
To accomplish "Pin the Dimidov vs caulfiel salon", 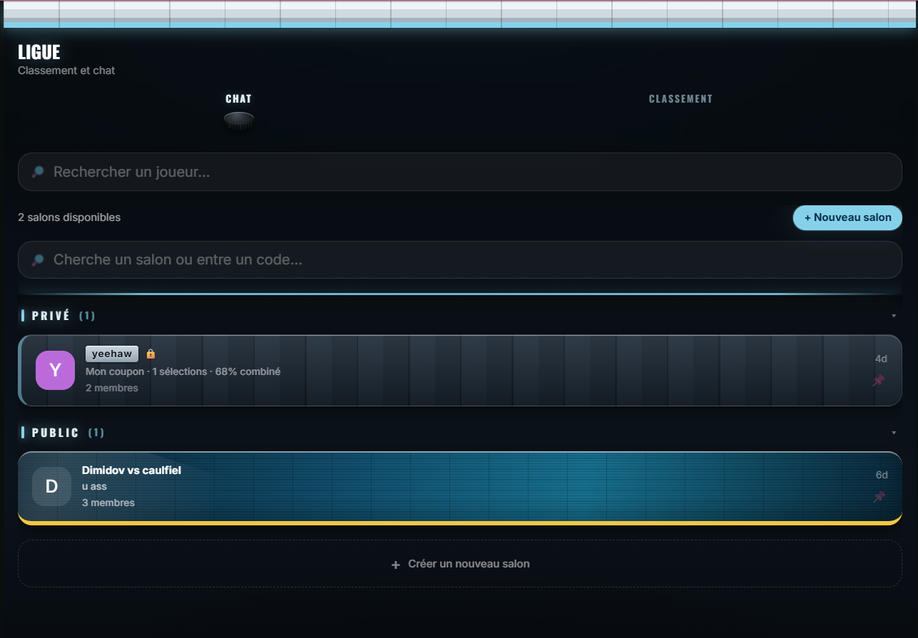I will 879,497.
